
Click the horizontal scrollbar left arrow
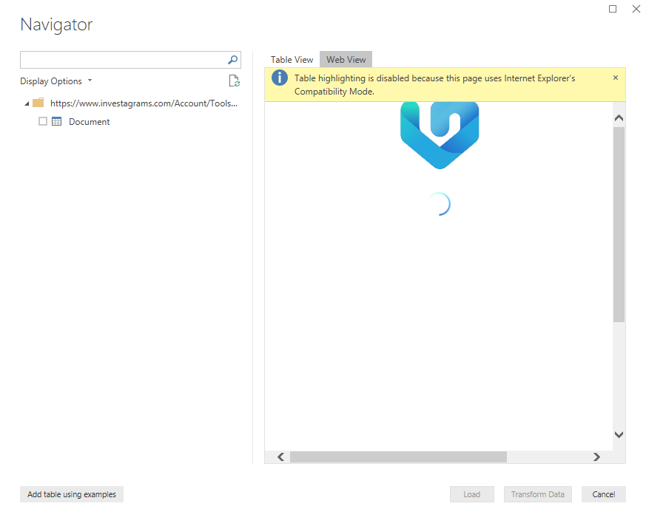281,457
